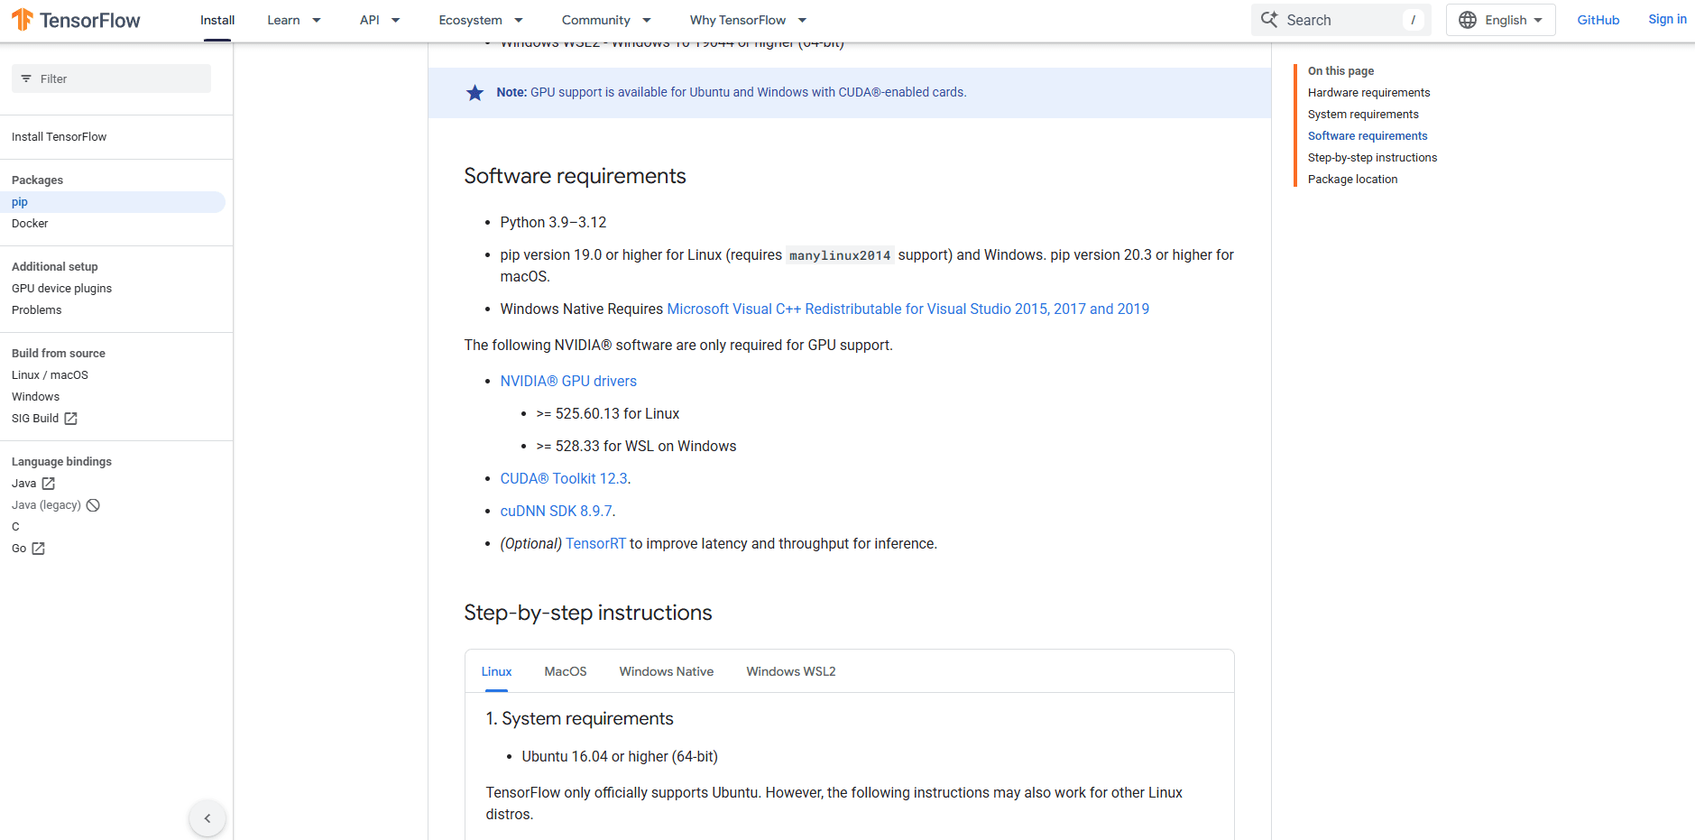Click the SIG Build external link icon
Viewport: 1695px width, 840px height.
click(70, 419)
